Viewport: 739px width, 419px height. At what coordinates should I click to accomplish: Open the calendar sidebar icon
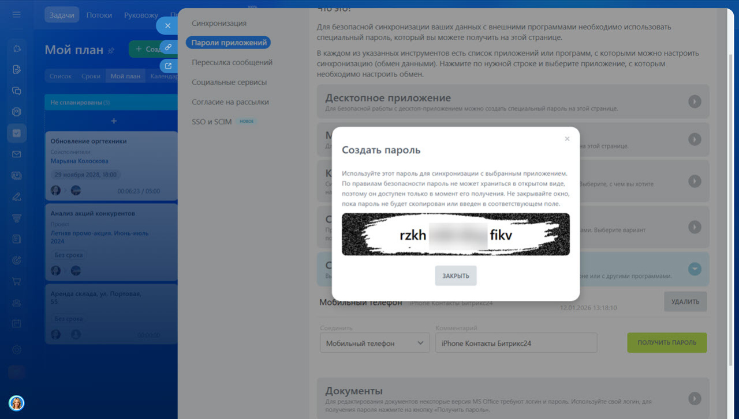[16, 324]
